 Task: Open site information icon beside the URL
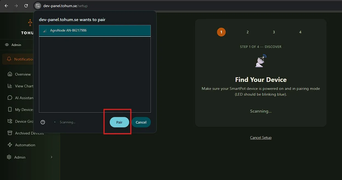coord(38,5)
